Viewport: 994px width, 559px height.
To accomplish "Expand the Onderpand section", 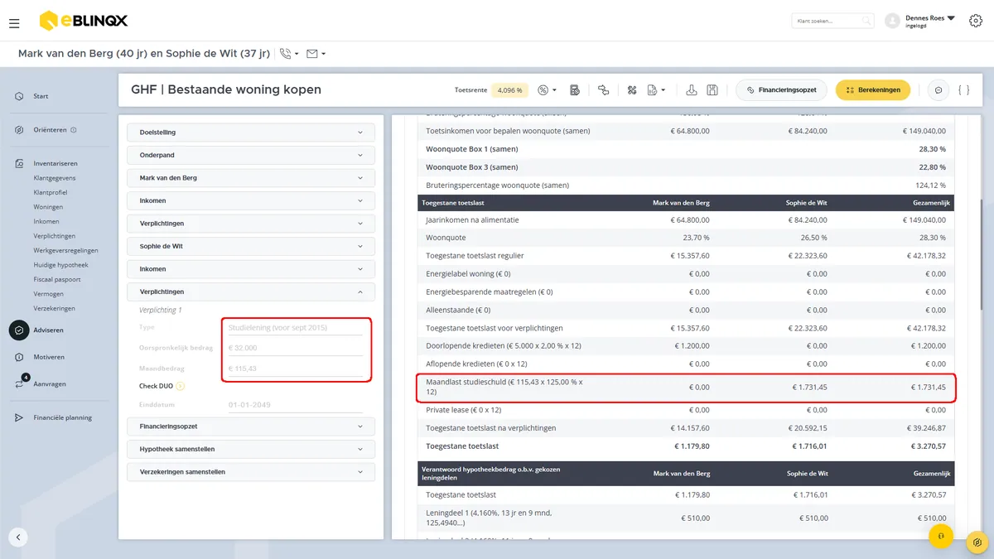I will (251, 155).
